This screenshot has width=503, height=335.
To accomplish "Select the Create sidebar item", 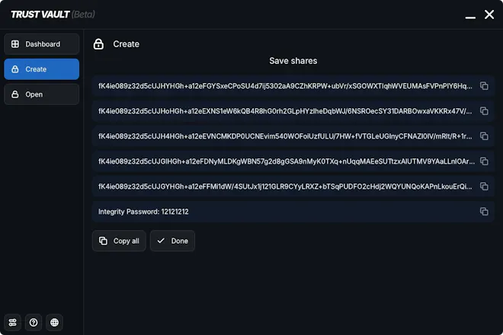I will coord(42,69).
